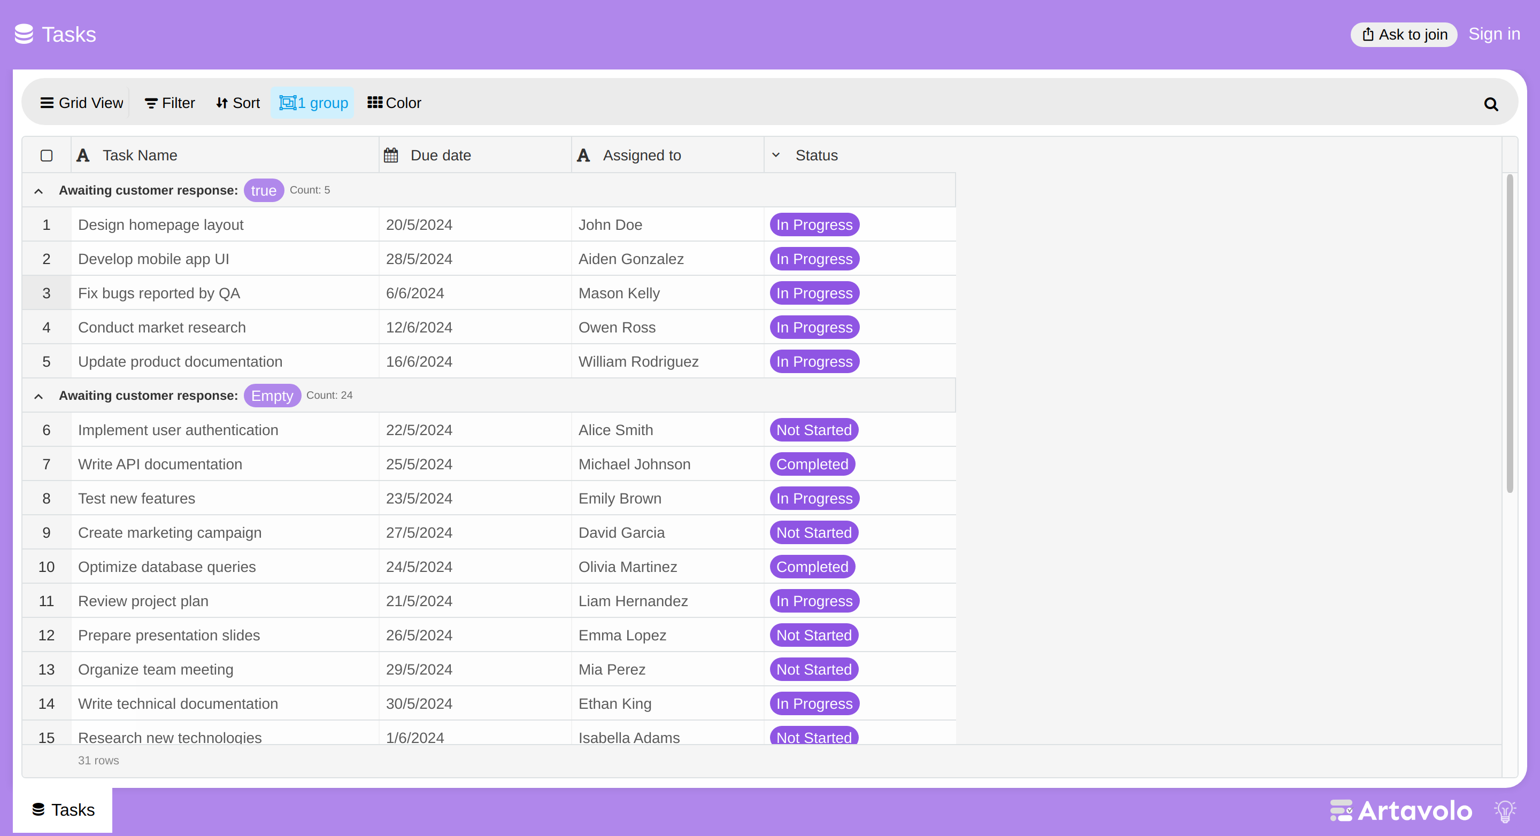Click the Due date column header
The image size is (1540, 836).
tap(475, 156)
